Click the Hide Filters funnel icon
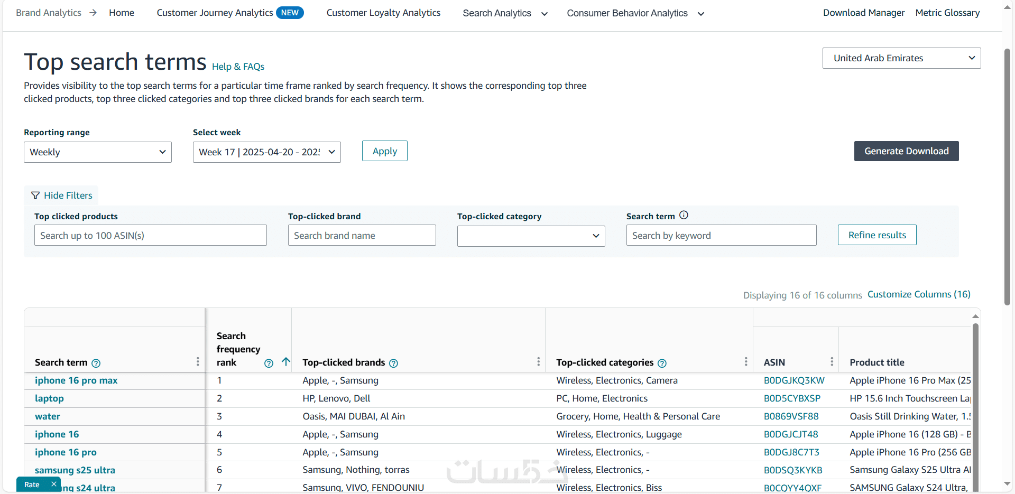 click(x=35, y=195)
